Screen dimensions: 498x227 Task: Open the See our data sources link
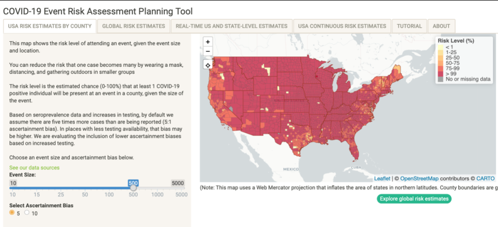(x=35, y=168)
